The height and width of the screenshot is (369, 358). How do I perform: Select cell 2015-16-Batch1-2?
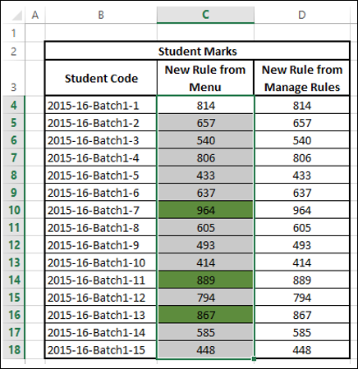tap(101, 123)
